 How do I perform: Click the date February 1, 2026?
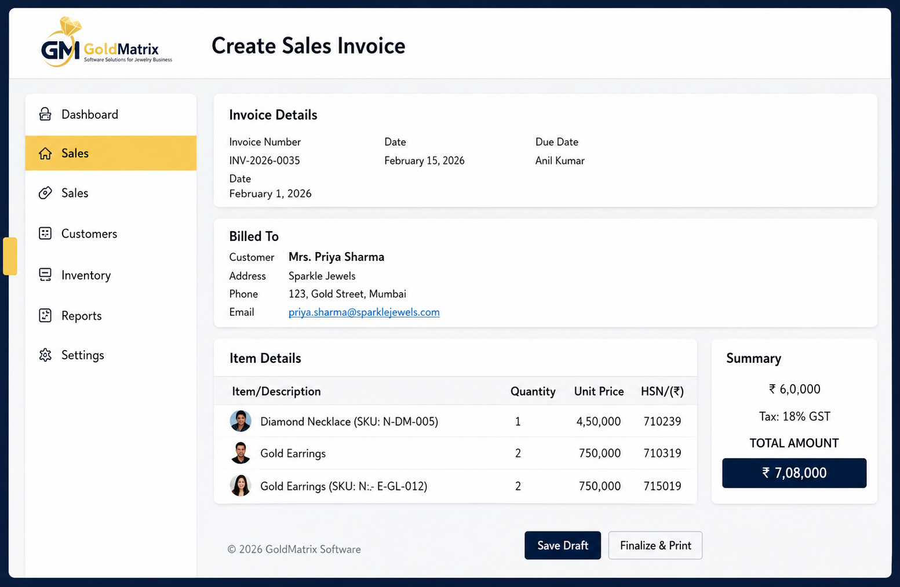[270, 194]
